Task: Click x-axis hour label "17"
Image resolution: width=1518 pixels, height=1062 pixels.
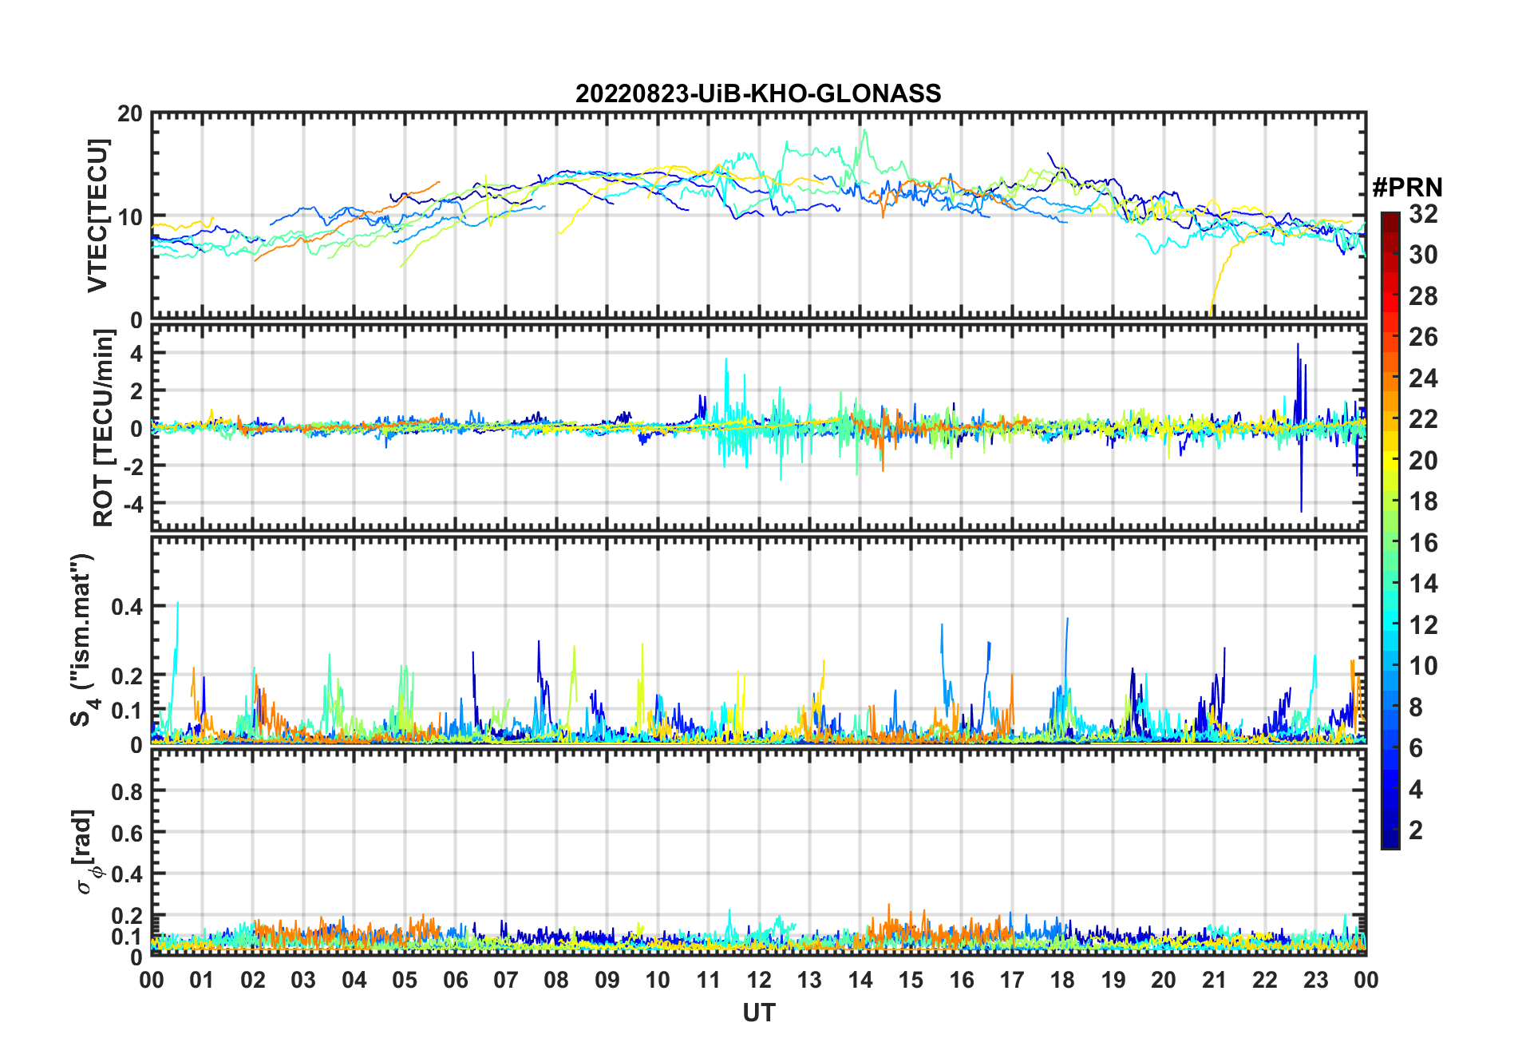Action: pyautogui.click(x=1012, y=980)
